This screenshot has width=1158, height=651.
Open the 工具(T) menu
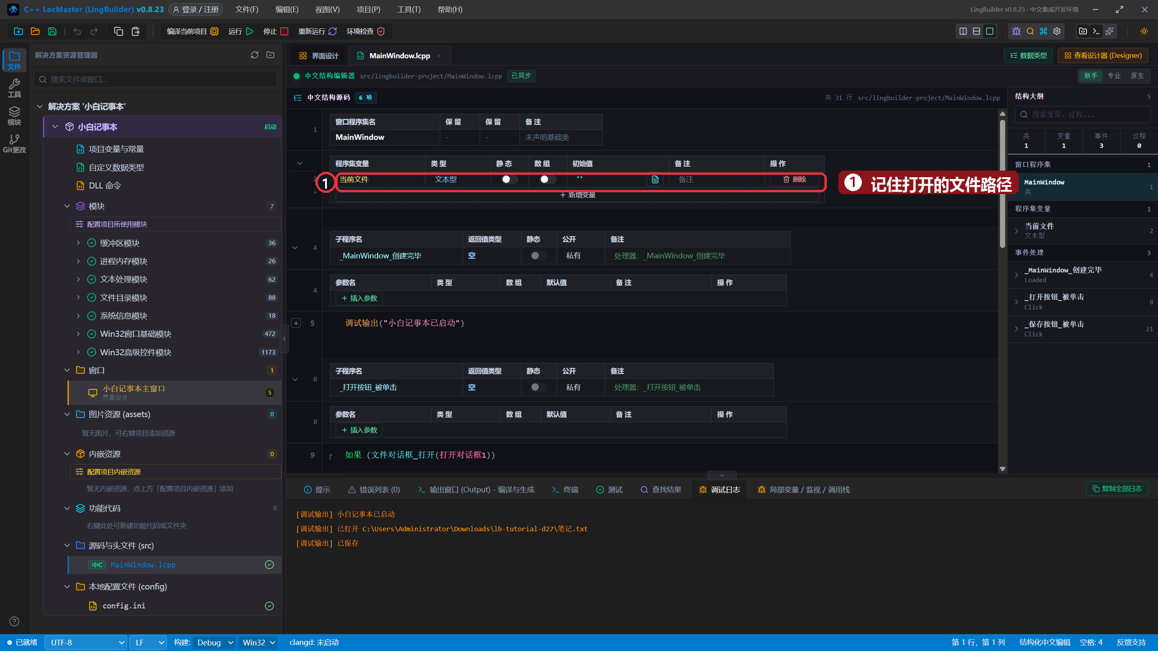pos(409,10)
